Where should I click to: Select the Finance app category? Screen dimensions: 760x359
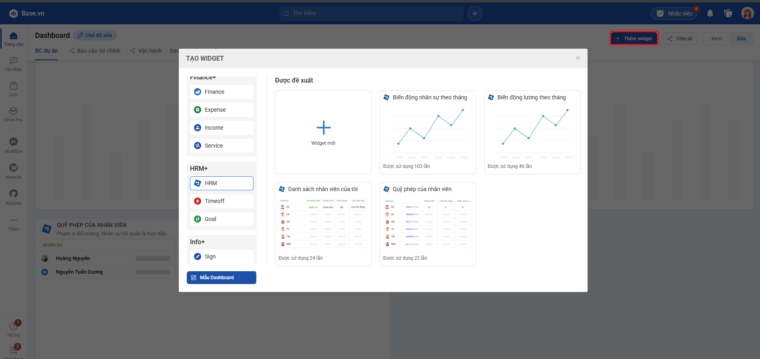tap(222, 92)
